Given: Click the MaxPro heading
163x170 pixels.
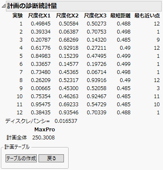Looking at the screenshot, I should 44,129.
